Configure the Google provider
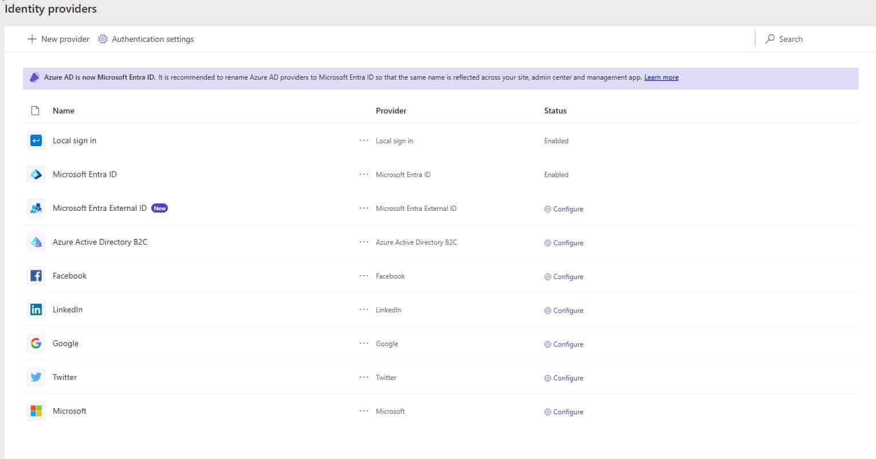 pyautogui.click(x=564, y=344)
